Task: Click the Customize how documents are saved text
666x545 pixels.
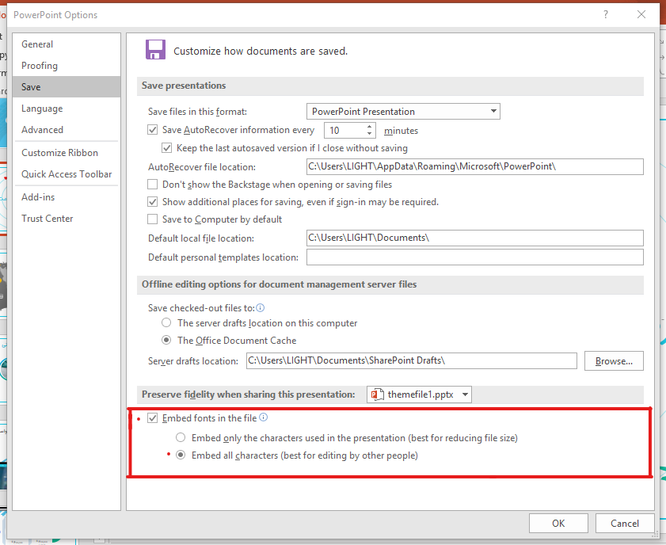Action: pos(261,51)
